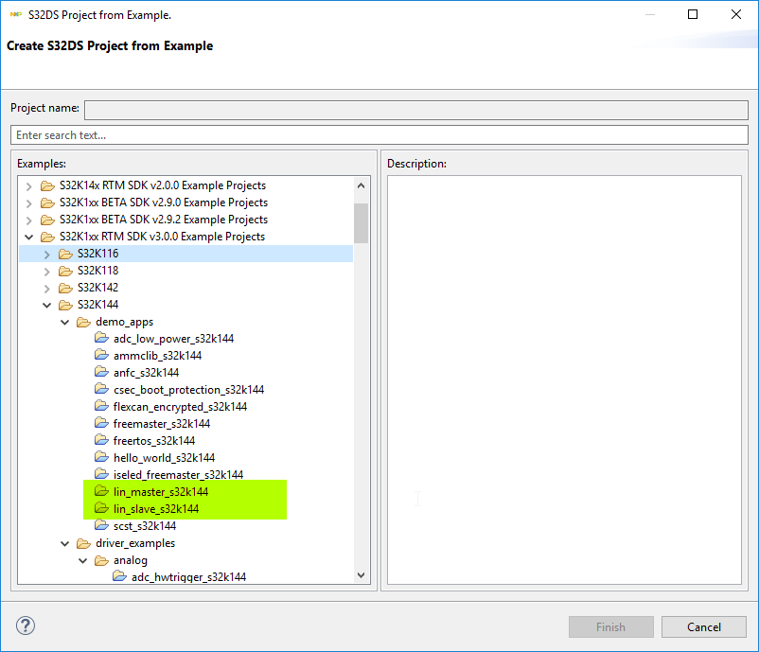Image resolution: width=759 pixels, height=652 pixels.
Task: Select lin_slave_s32k144 example
Action: click(156, 509)
